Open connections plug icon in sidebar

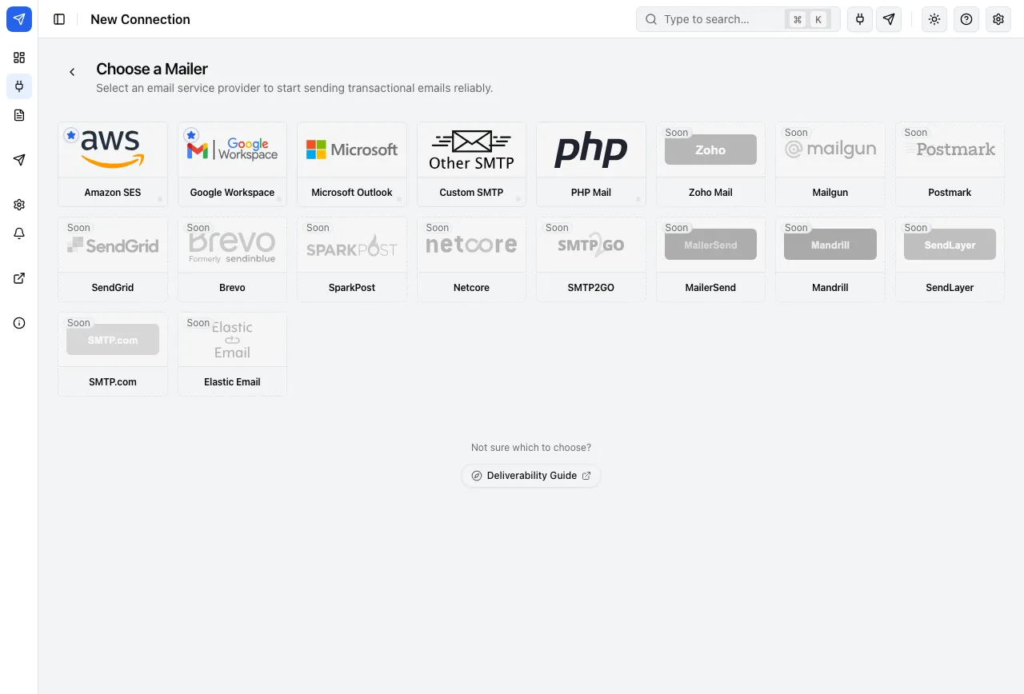click(19, 86)
